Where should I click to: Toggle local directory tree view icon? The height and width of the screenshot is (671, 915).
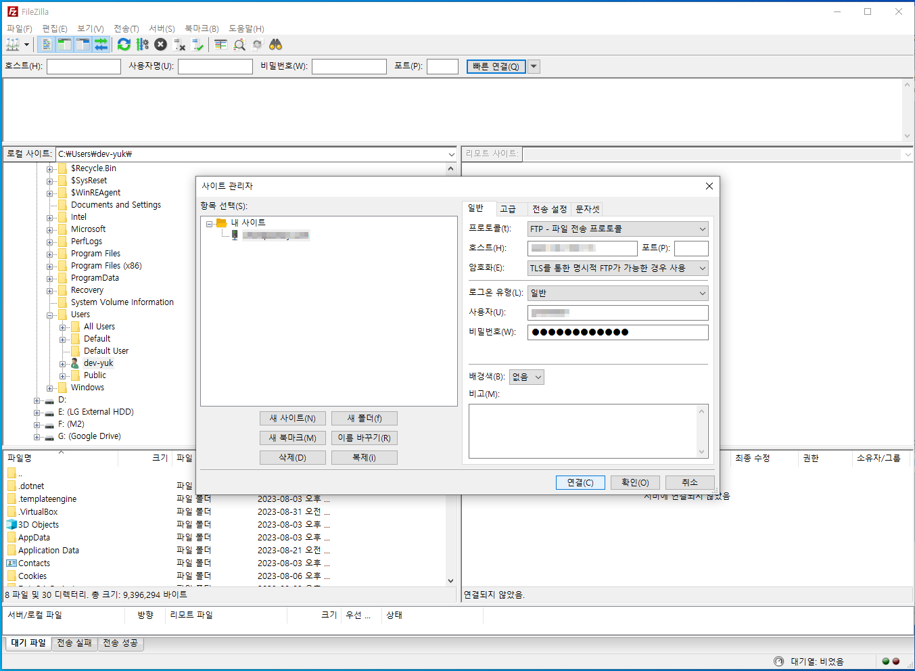tap(64, 45)
